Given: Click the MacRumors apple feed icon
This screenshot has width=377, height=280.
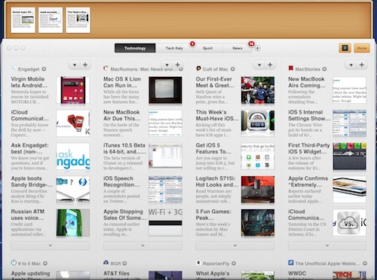Looking at the screenshot, I should click(106, 68).
